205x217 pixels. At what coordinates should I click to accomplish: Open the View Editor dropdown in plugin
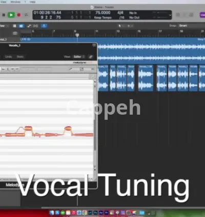click(79, 57)
